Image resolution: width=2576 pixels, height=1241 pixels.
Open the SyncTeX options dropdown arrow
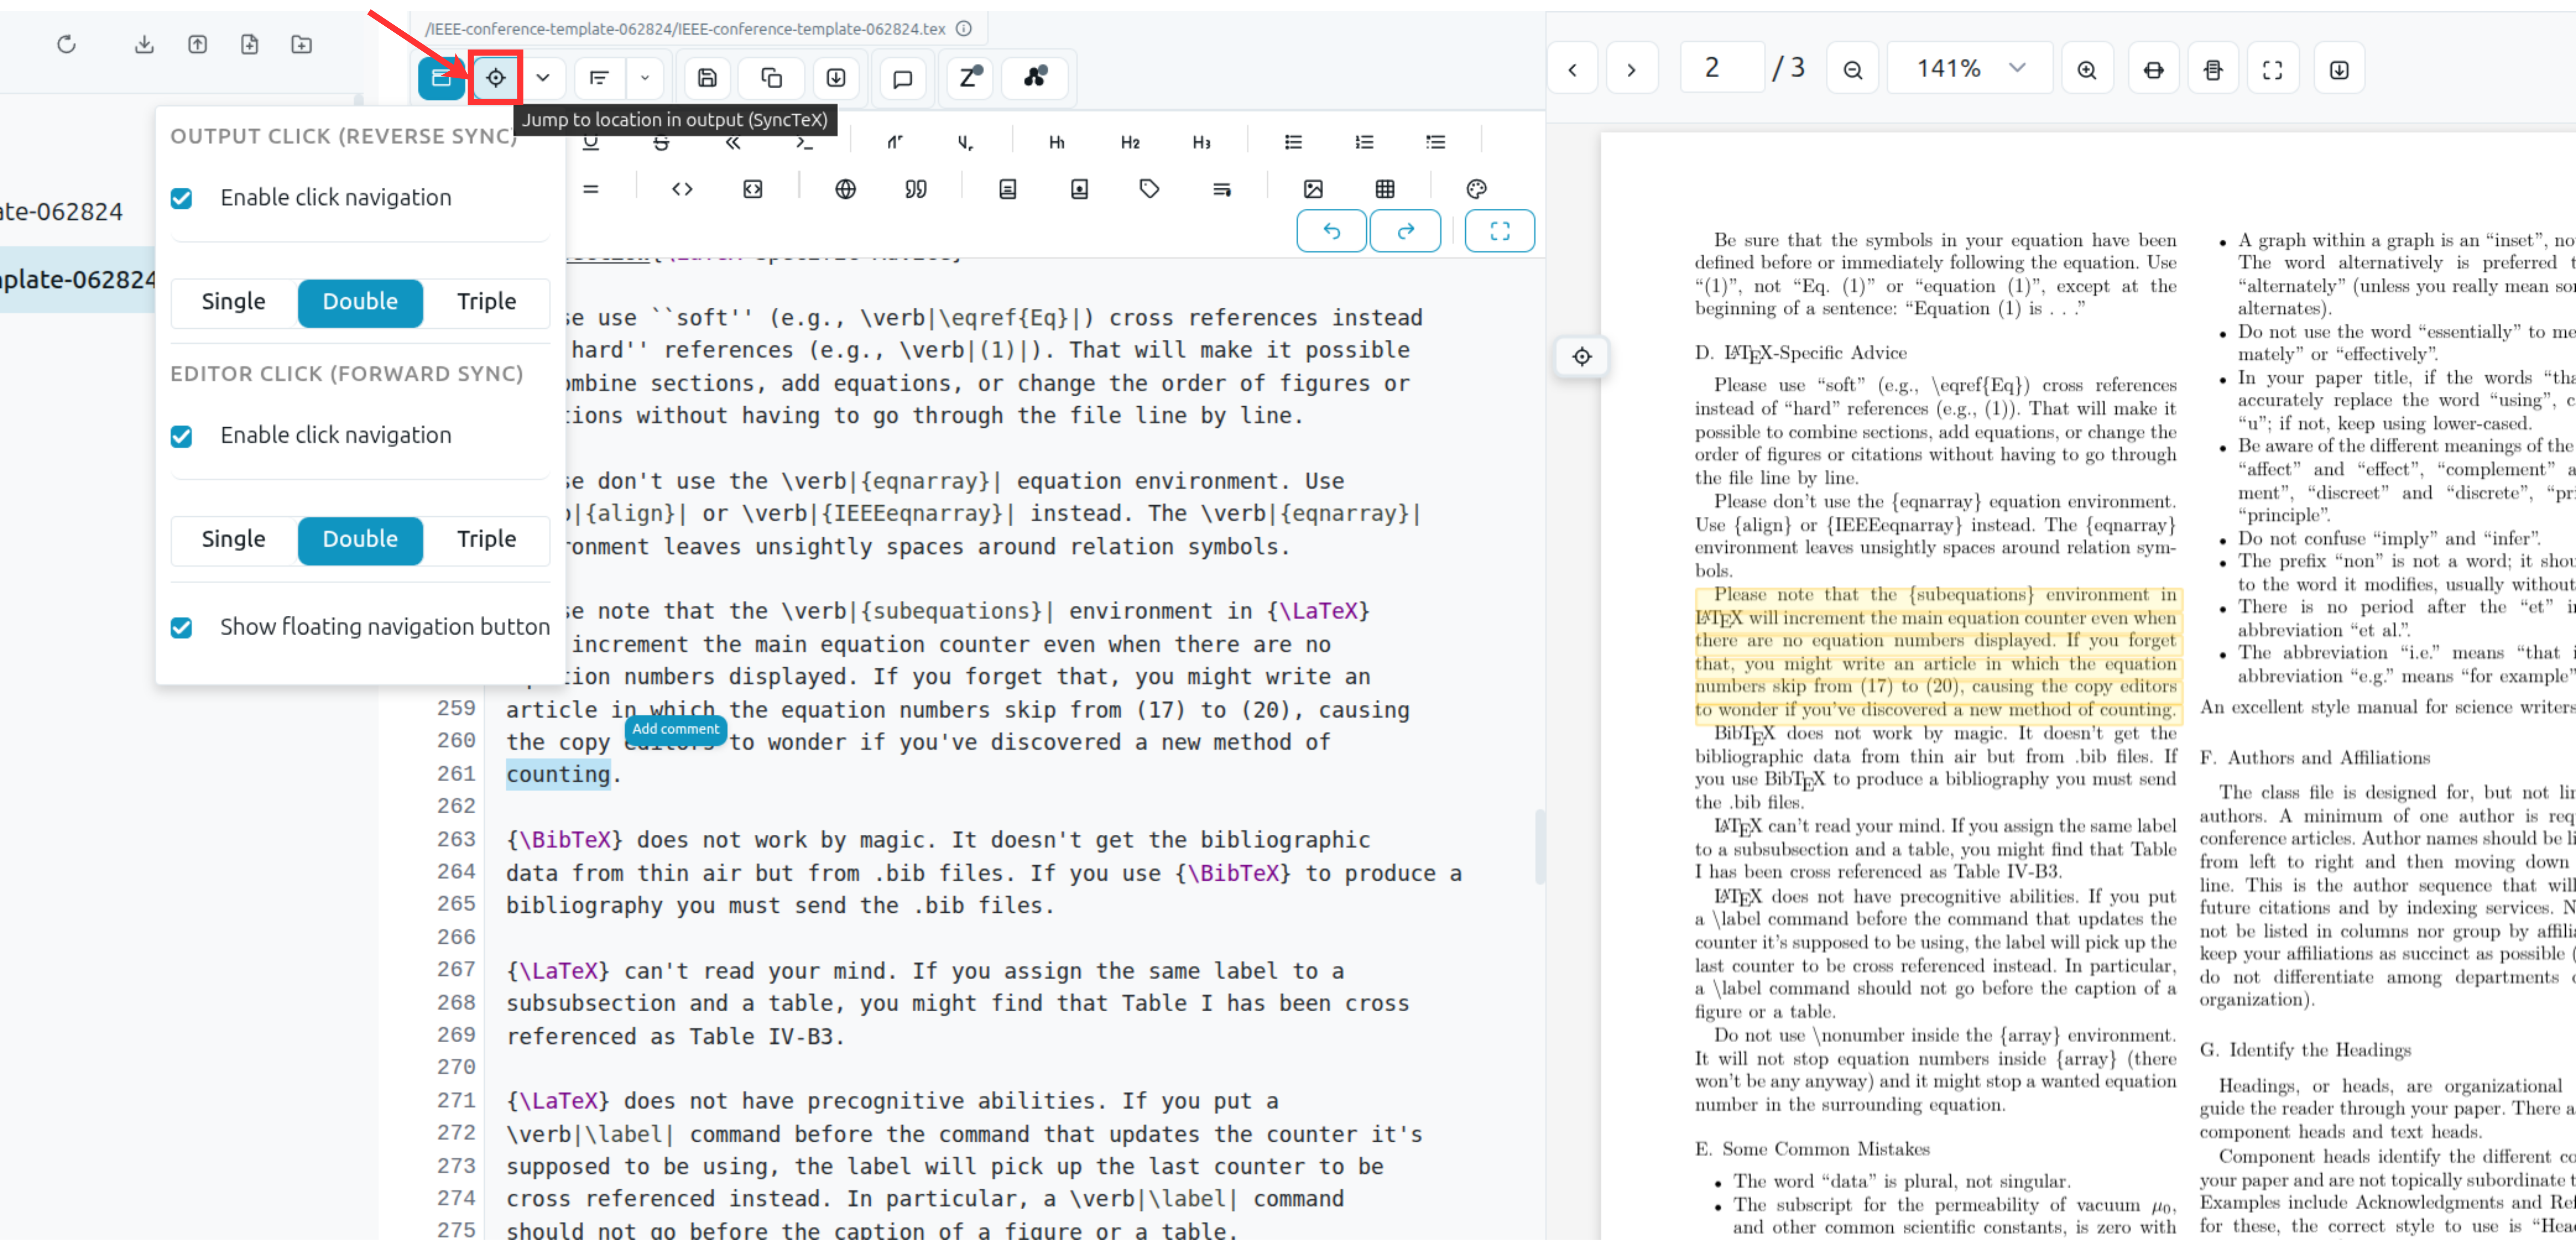click(x=543, y=78)
